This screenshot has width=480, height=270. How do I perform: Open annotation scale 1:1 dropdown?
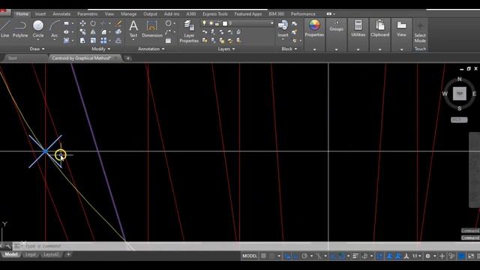416,256
